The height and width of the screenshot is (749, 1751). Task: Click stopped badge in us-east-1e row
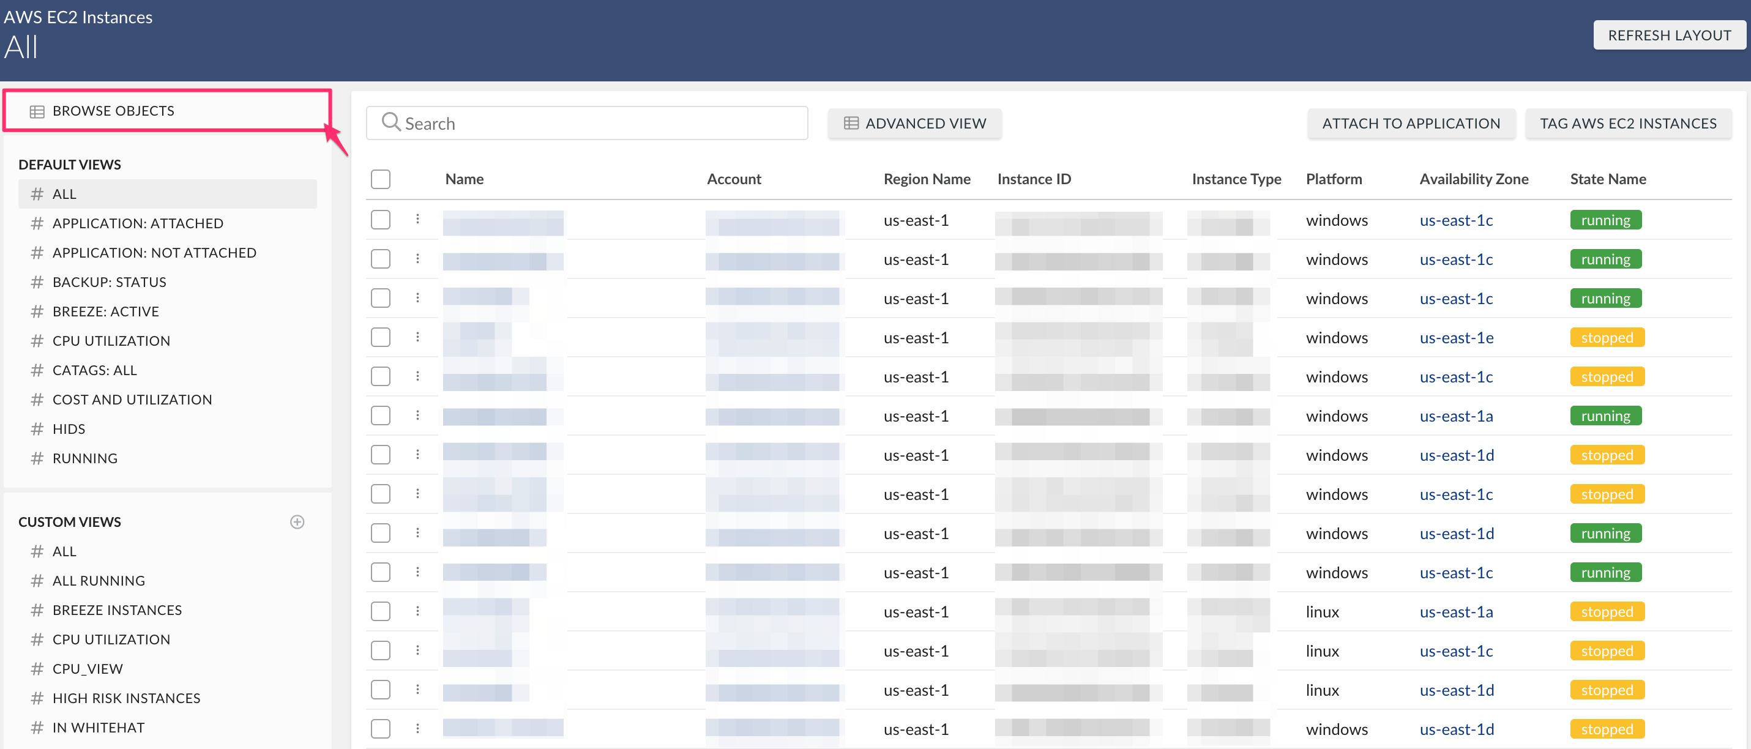pyautogui.click(x=1607, y=338)
